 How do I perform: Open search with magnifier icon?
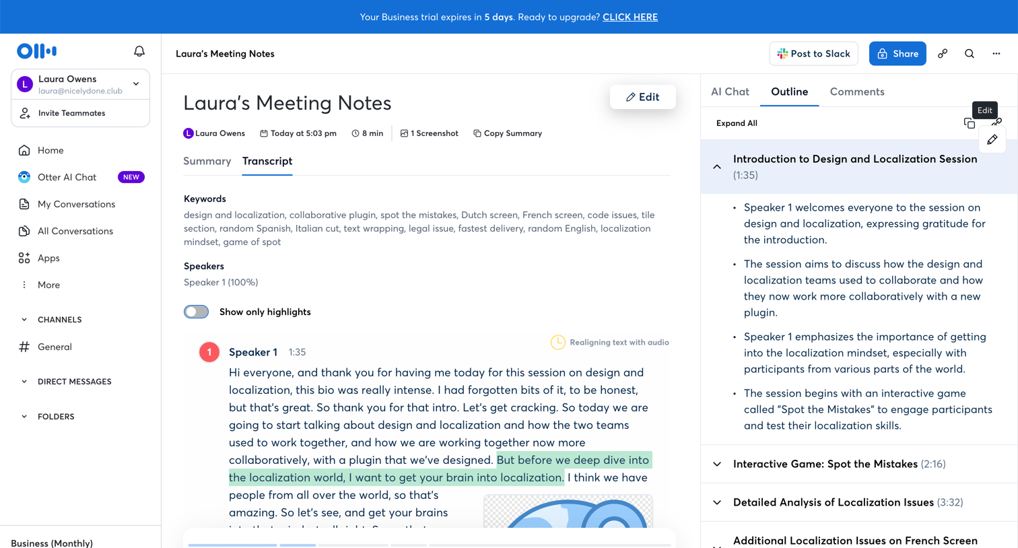point(970,54)
